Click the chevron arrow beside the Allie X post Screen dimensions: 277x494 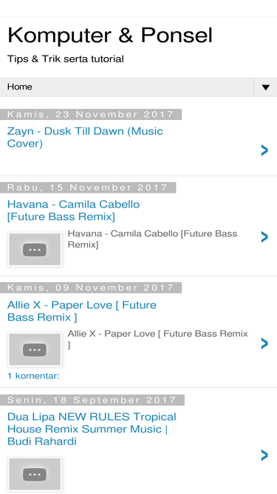click(264, 343)
